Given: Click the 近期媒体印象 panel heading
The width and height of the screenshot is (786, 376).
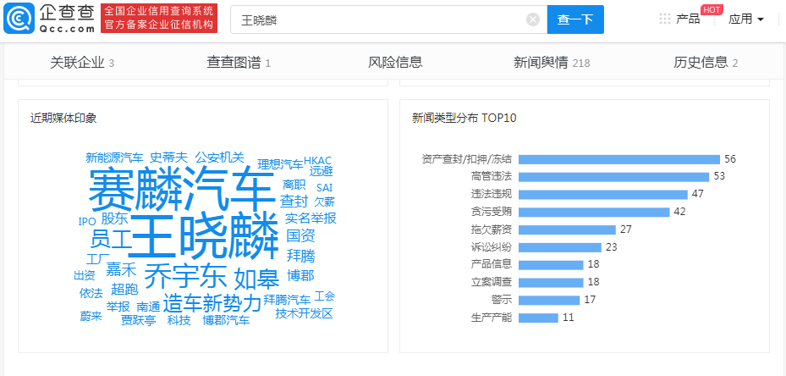Looking at the screenshot, I should click(63, 119).
